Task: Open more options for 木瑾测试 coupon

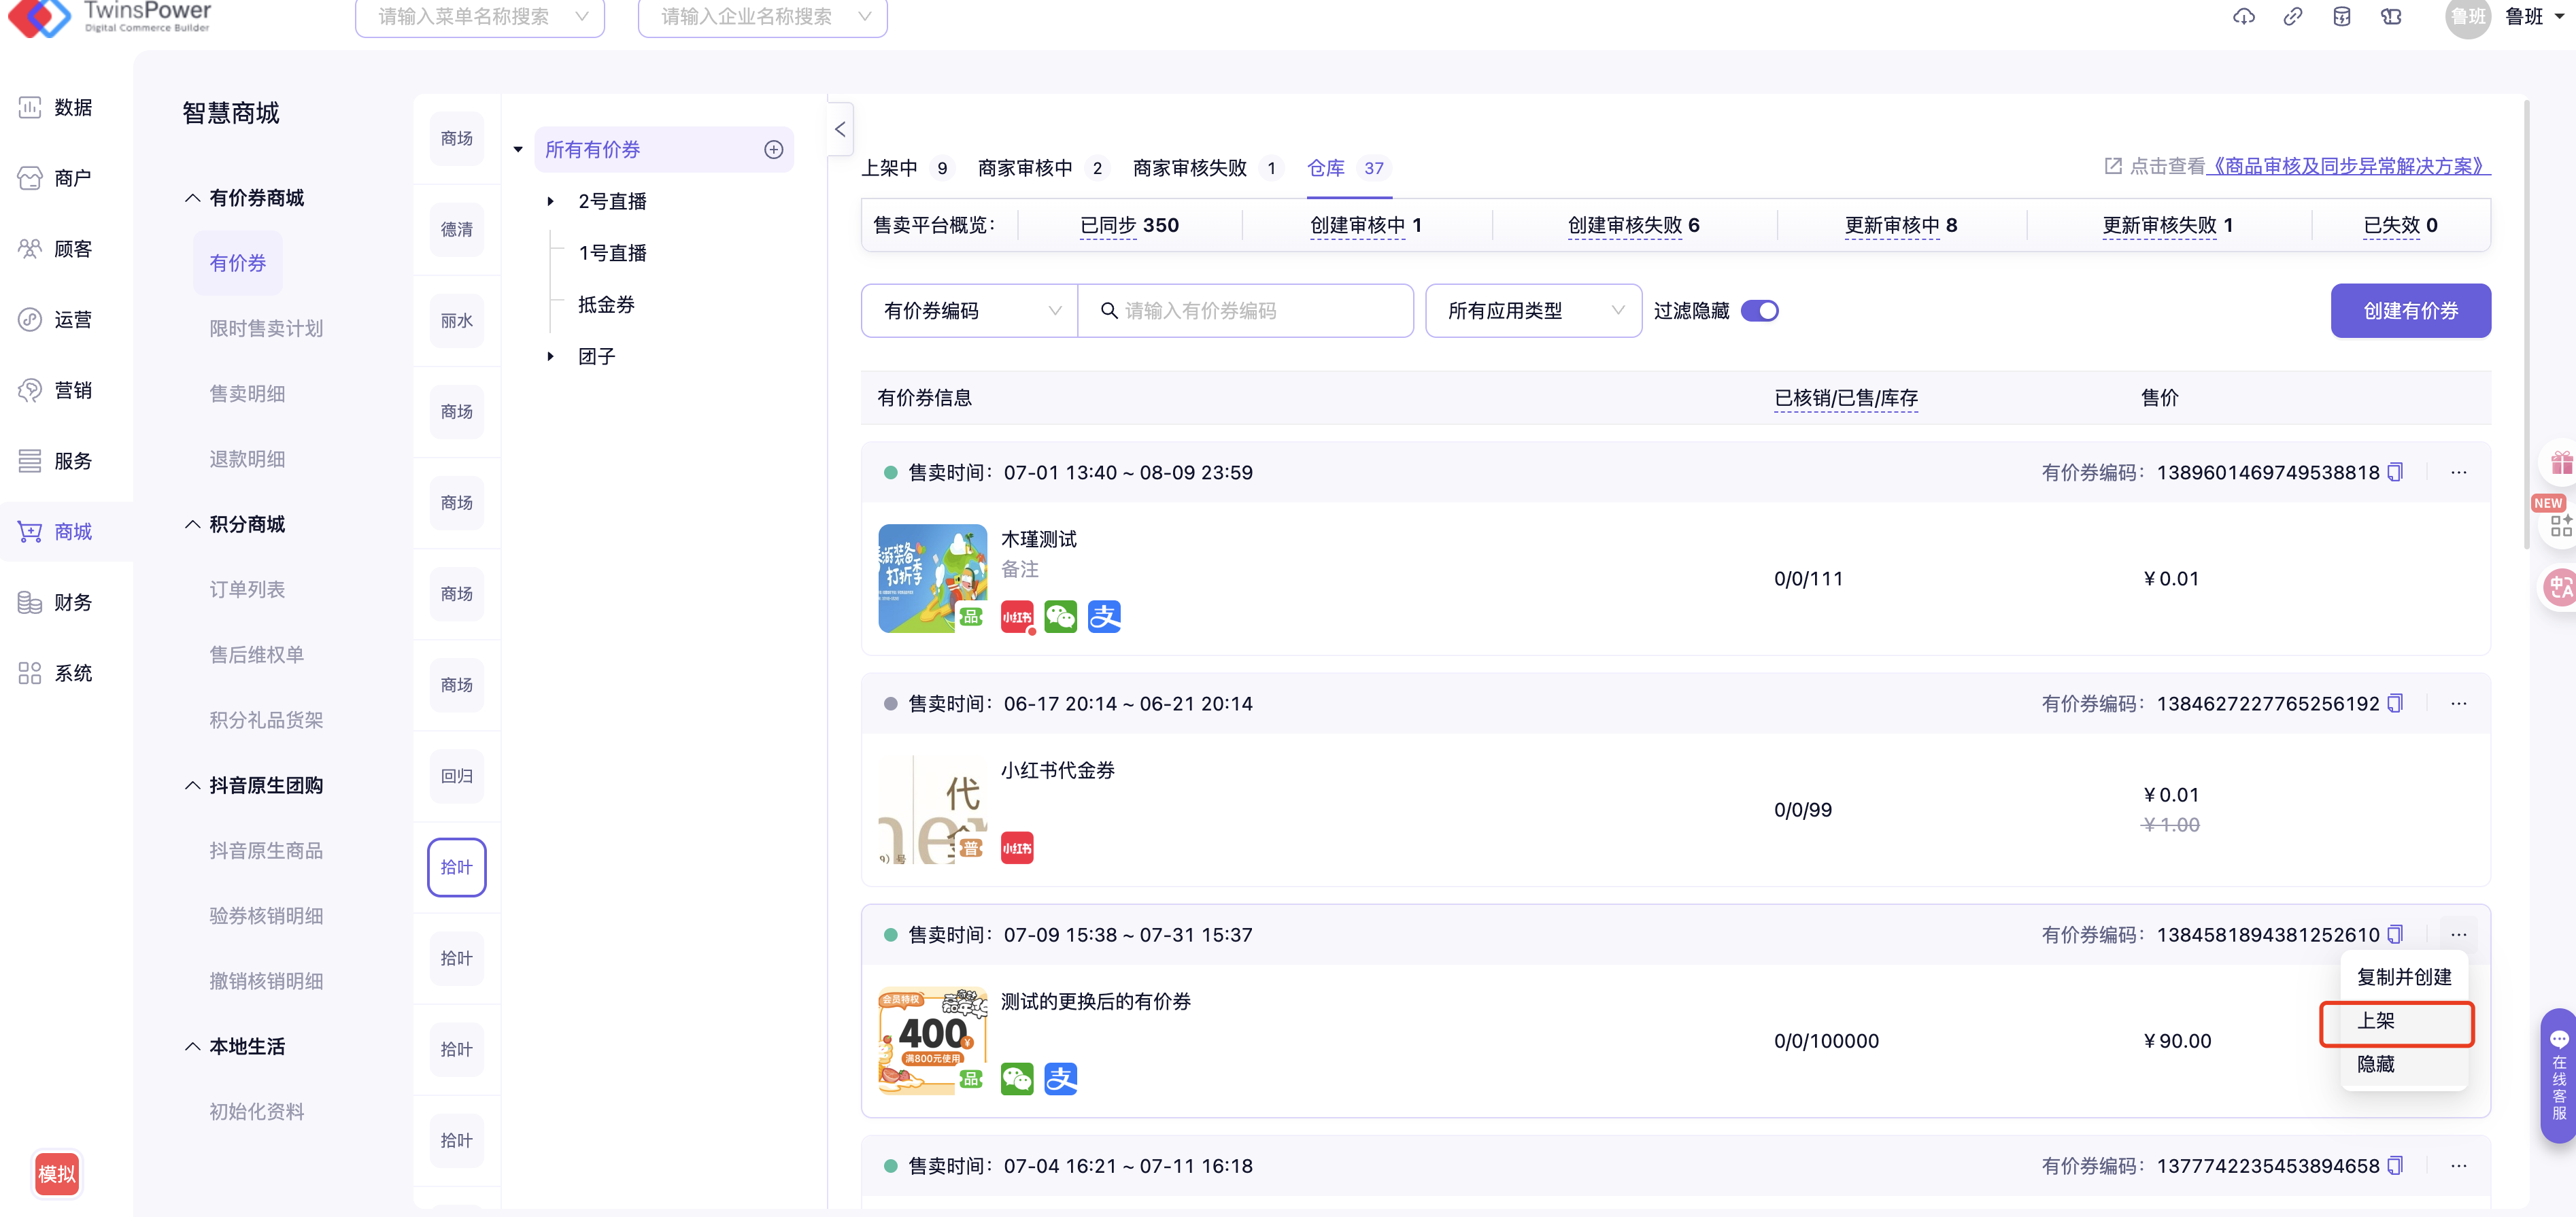Action: click(x=2459, y=472)
